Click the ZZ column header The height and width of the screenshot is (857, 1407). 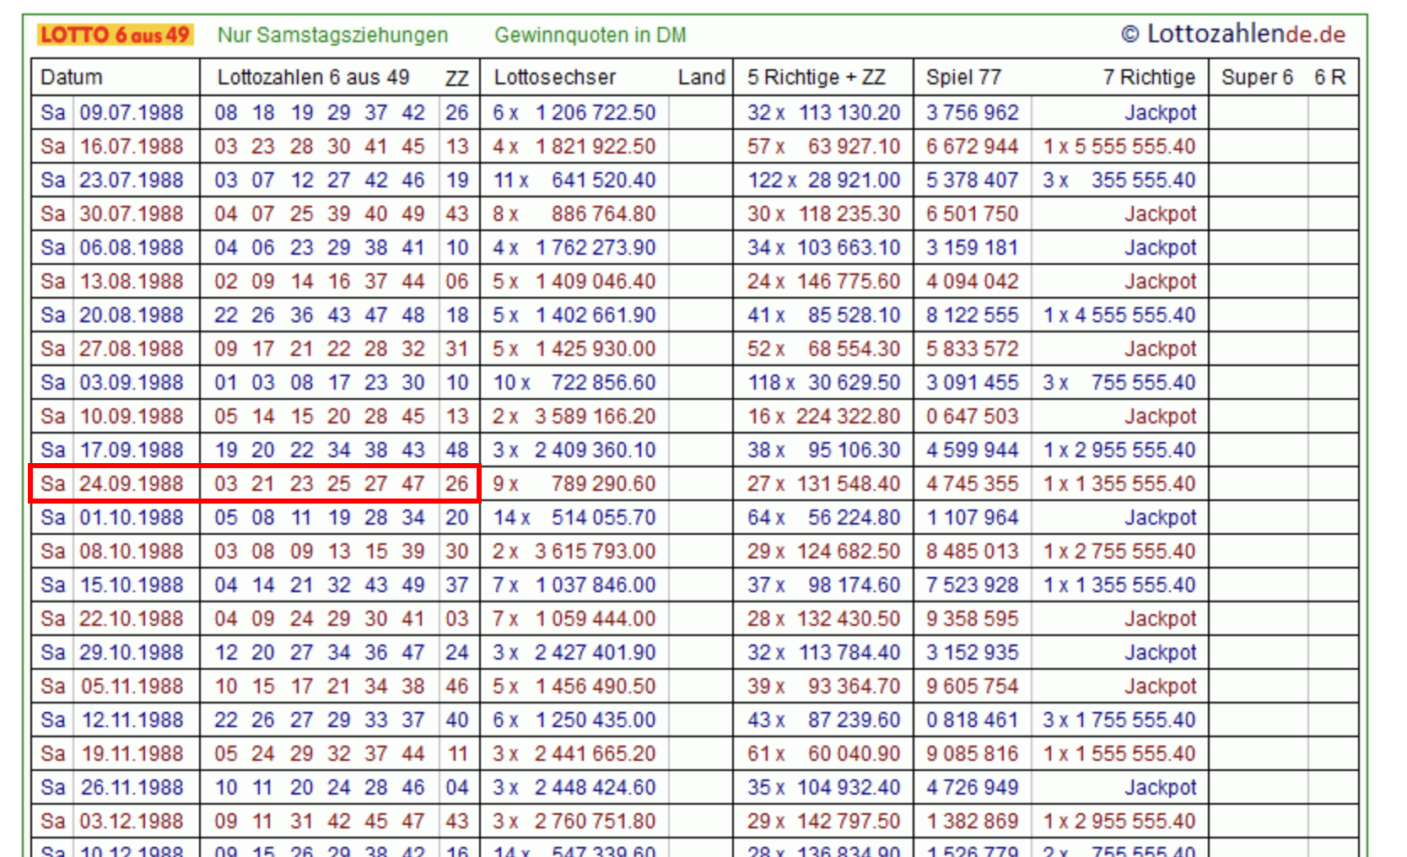tap(456, 78)
